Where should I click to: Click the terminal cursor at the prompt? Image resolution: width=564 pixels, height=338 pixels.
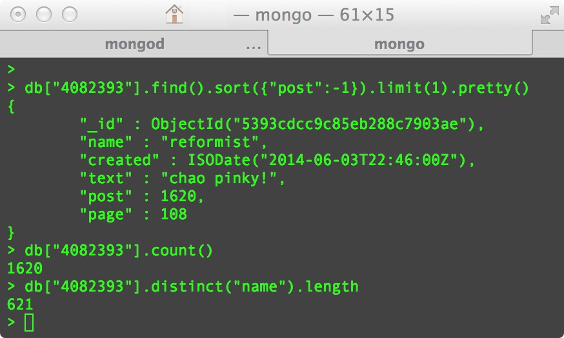pos(29,323)
